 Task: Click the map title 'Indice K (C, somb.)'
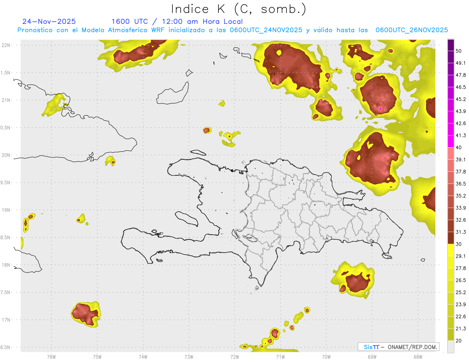click(239, 9)
